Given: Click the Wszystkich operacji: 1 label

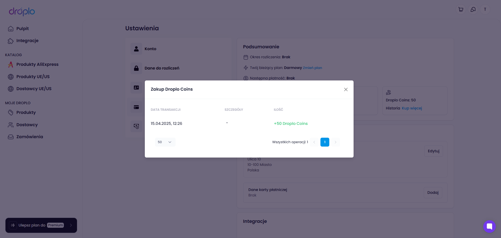Looking at the screenshot, I should [x=290, y=142].
